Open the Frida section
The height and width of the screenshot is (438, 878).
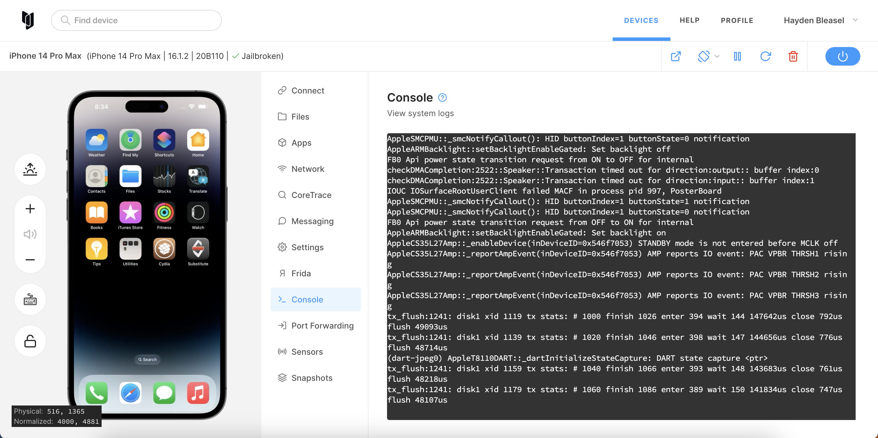(x=316, y=273)
